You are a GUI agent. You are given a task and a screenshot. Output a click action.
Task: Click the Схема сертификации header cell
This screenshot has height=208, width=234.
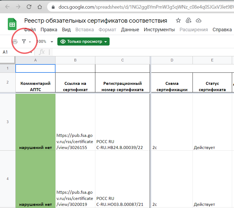coord(172,82)
